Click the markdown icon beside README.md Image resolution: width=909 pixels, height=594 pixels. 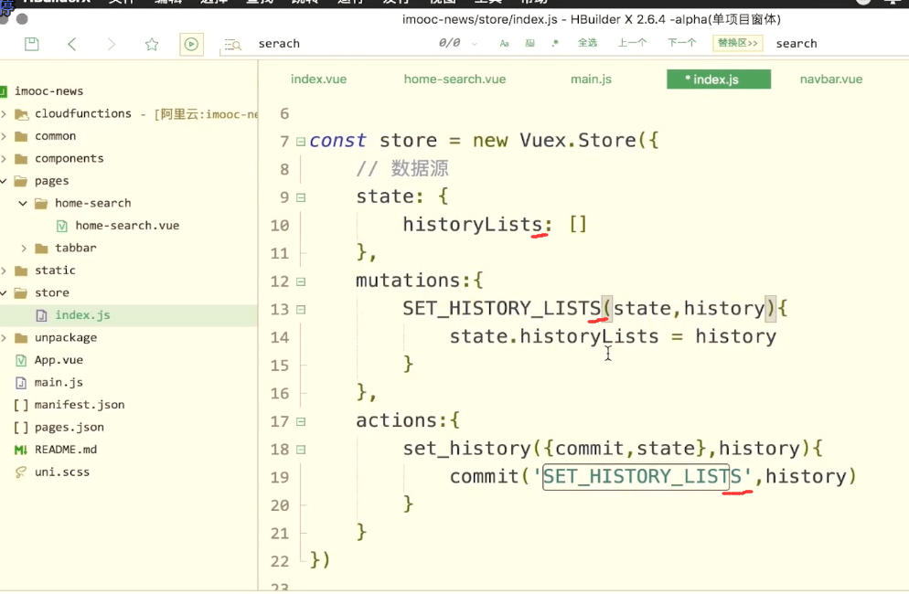point(21,450)
